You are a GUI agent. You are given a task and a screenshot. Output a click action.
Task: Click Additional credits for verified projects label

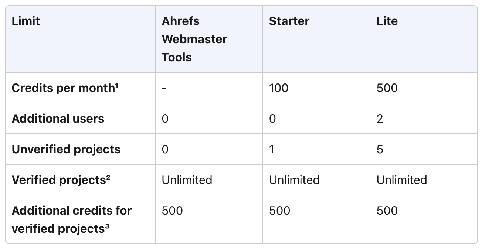tap(72, 219)
